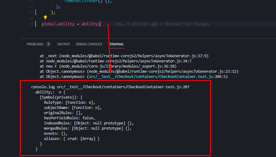
Task: Click the asyncToGenerator.js:34:7 stack trace line
Action: pos(116,61)
